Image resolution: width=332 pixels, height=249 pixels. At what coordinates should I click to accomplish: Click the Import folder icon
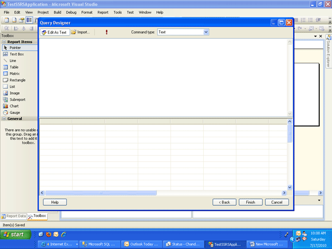(x=73, y=32)
